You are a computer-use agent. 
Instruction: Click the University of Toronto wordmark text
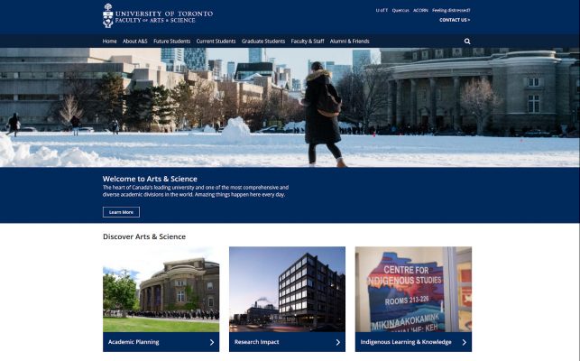pos(164,14)
